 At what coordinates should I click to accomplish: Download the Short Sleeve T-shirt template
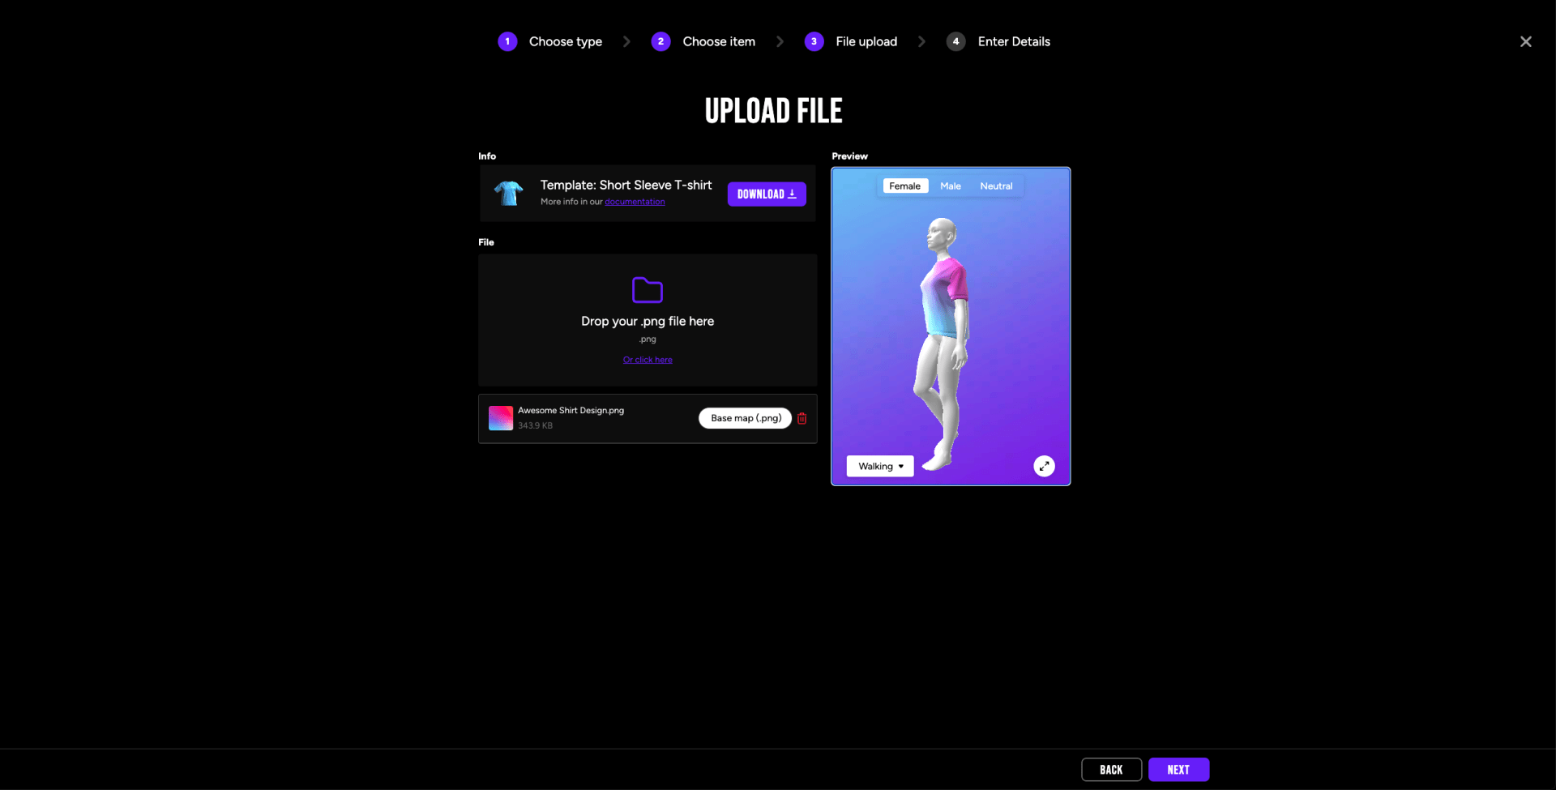pos(767,194)
